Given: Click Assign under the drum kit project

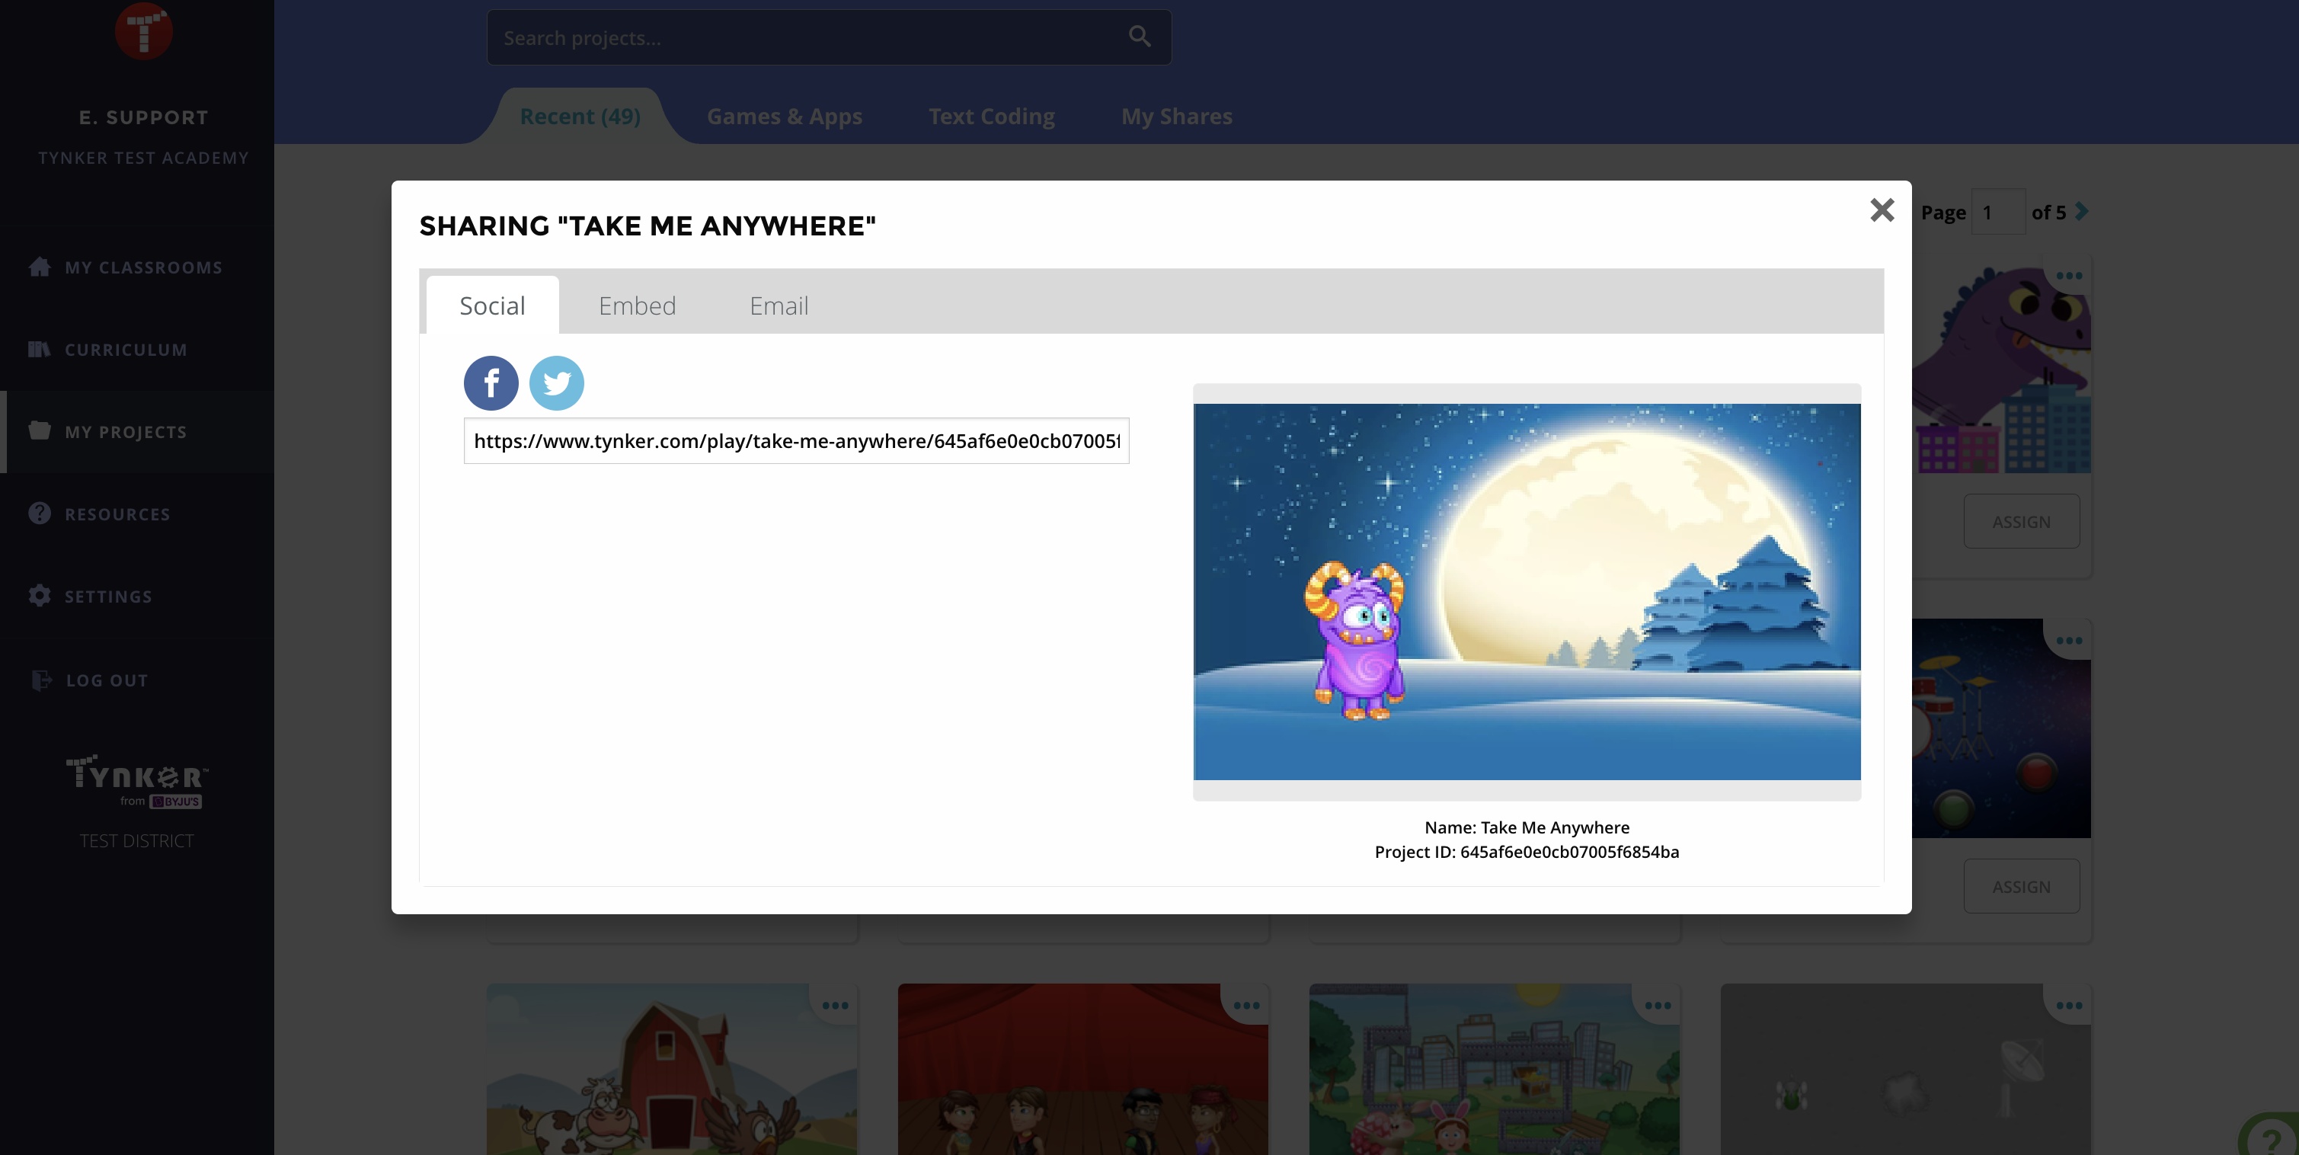Looking at the screenshot, I should tap(2022, 886).
